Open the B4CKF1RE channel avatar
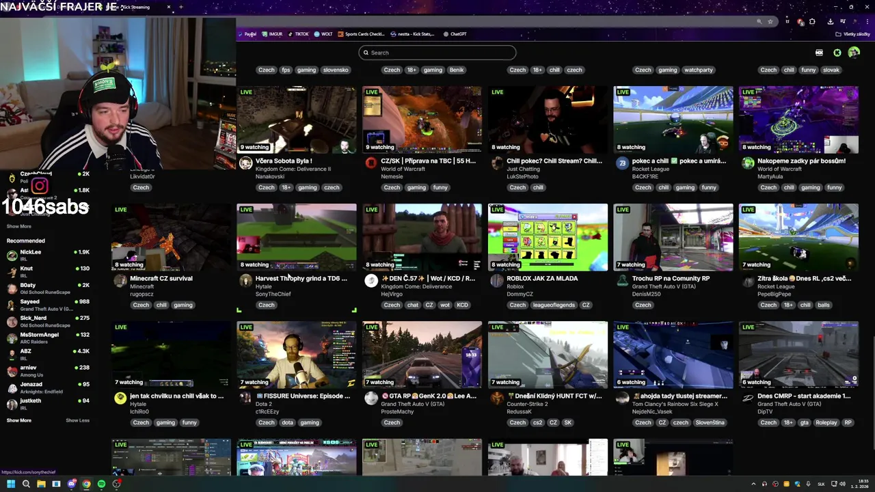 click(x=622, y=163)
